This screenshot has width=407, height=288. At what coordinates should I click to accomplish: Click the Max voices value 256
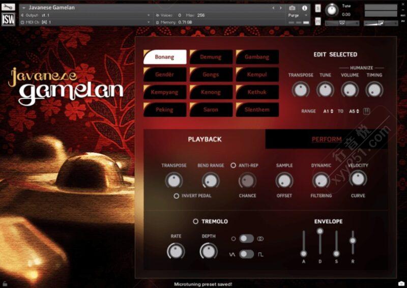(200, 15)
